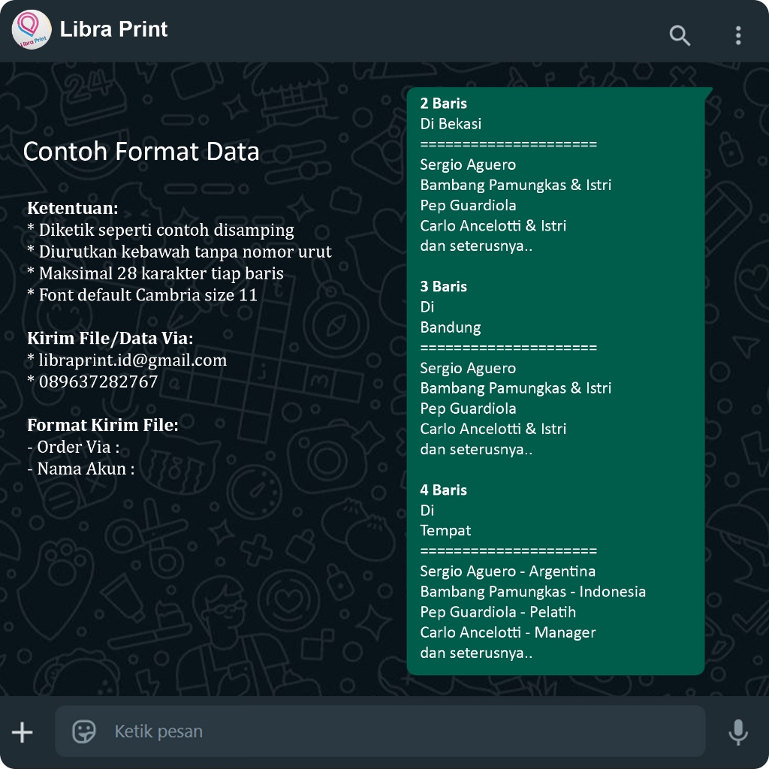The width and height of the screenshot is (769, 769).
Task: Click the "Format Kirim File:" heading
Action: coord(103,425)
